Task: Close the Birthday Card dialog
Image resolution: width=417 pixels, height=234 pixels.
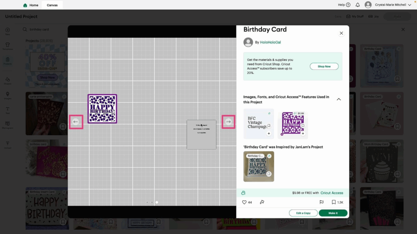Action: (x=341, y=33)
